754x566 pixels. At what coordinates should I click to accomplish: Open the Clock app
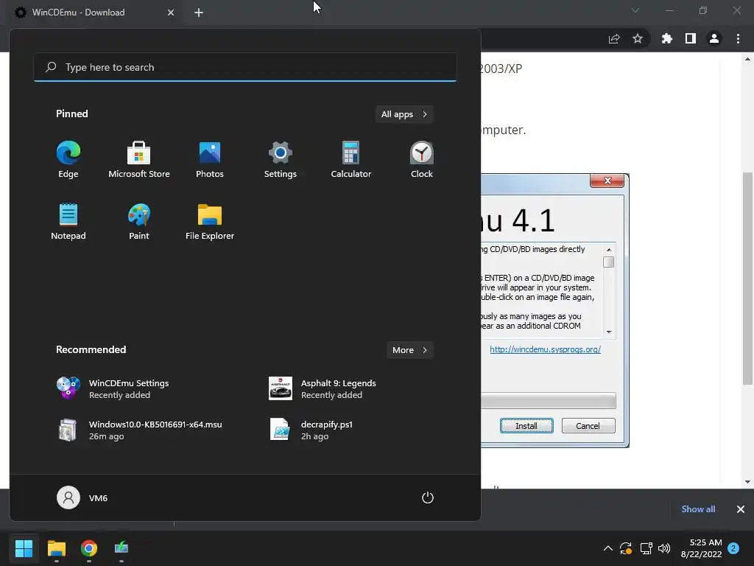point(422,160)
